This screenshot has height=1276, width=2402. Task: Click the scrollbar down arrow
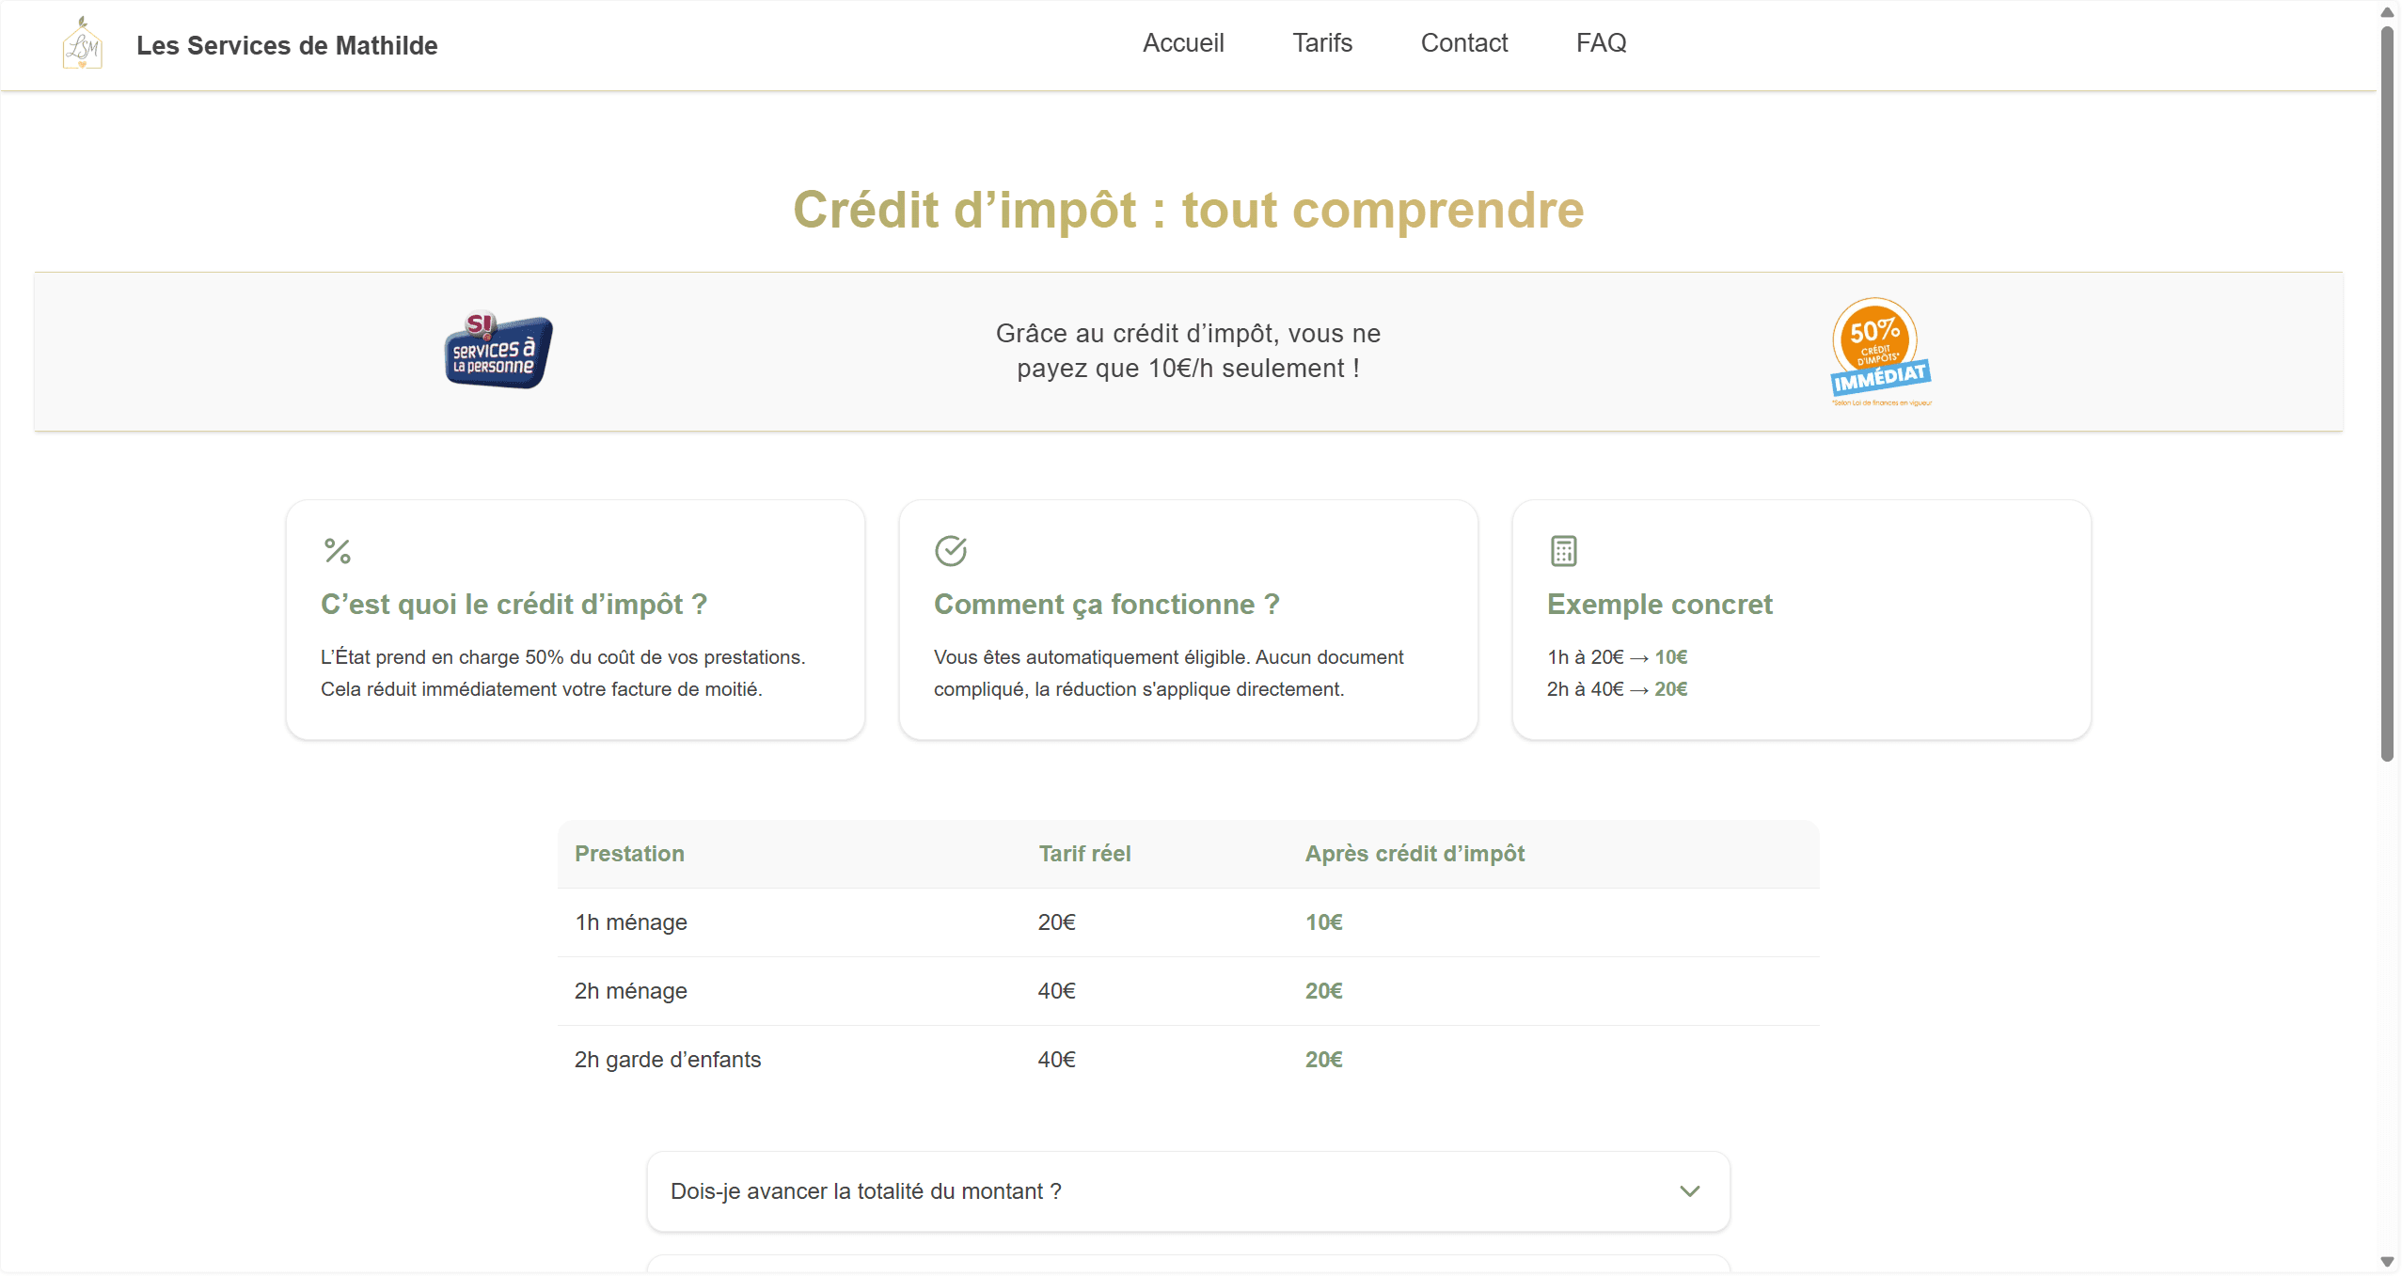click(2387, 1262)
